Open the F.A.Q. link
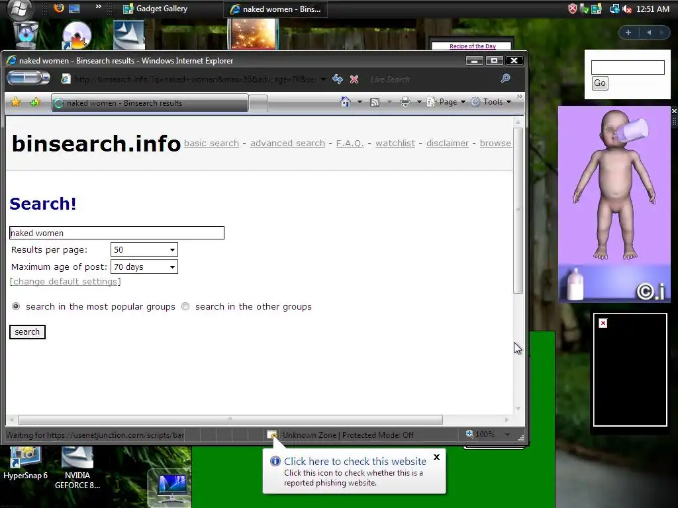The width and height of the screenshot is (678, 508). (350, 143)
